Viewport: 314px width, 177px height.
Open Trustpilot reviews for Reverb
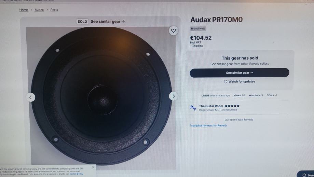pos(208,125)
